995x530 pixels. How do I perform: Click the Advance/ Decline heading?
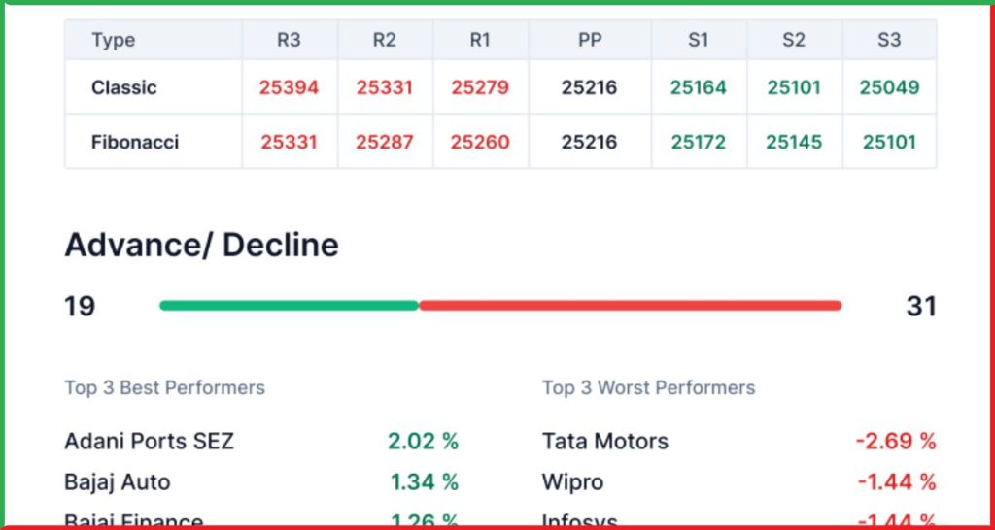click(202, 245)
